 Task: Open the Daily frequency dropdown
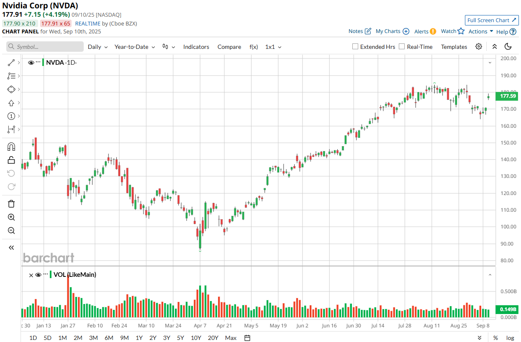click(x=98, y=47)
